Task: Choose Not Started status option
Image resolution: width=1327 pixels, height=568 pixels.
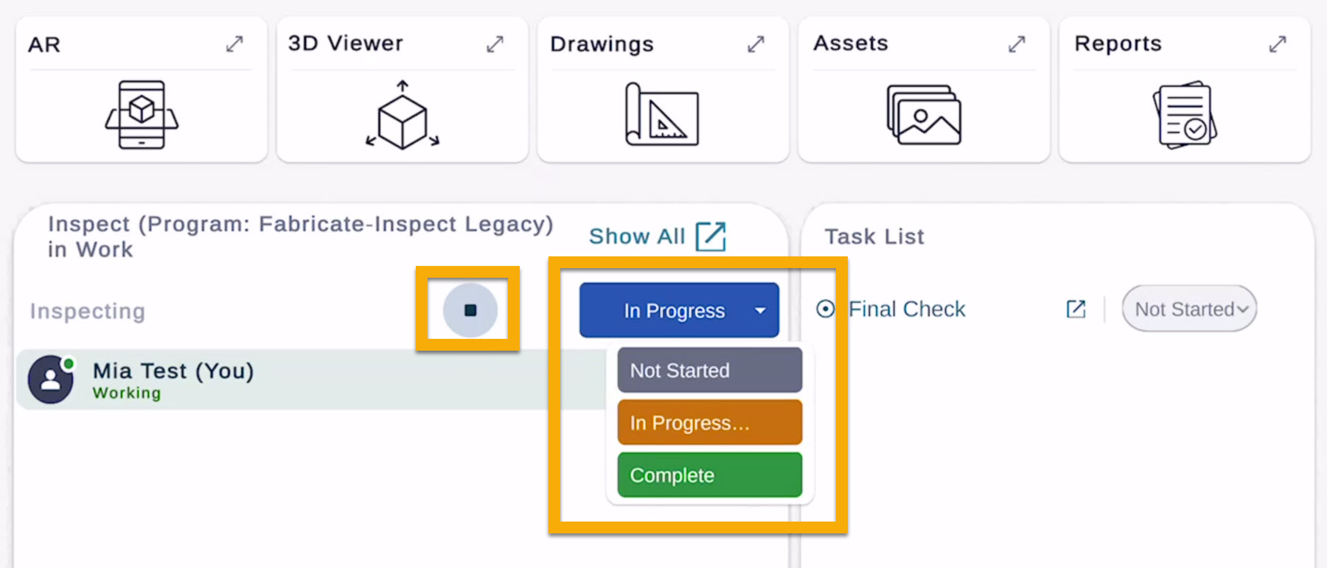Action: tap(709, 371)
